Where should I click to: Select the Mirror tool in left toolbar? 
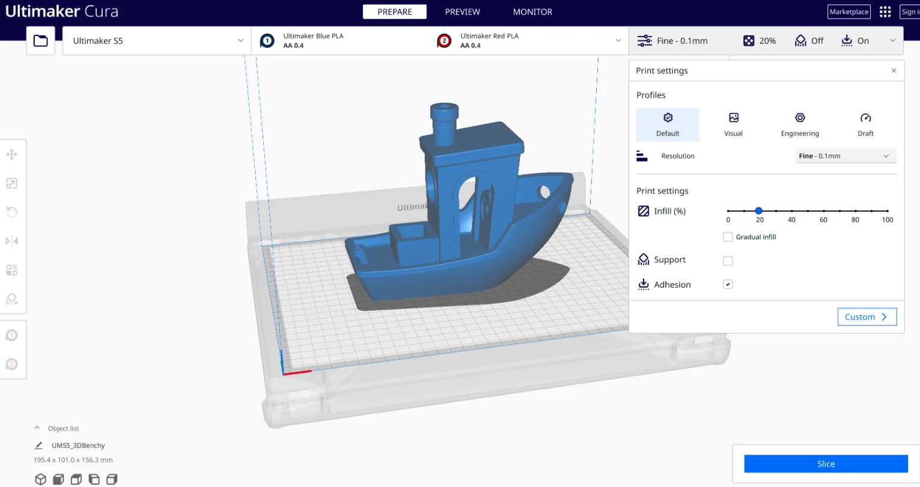(11, 241)
